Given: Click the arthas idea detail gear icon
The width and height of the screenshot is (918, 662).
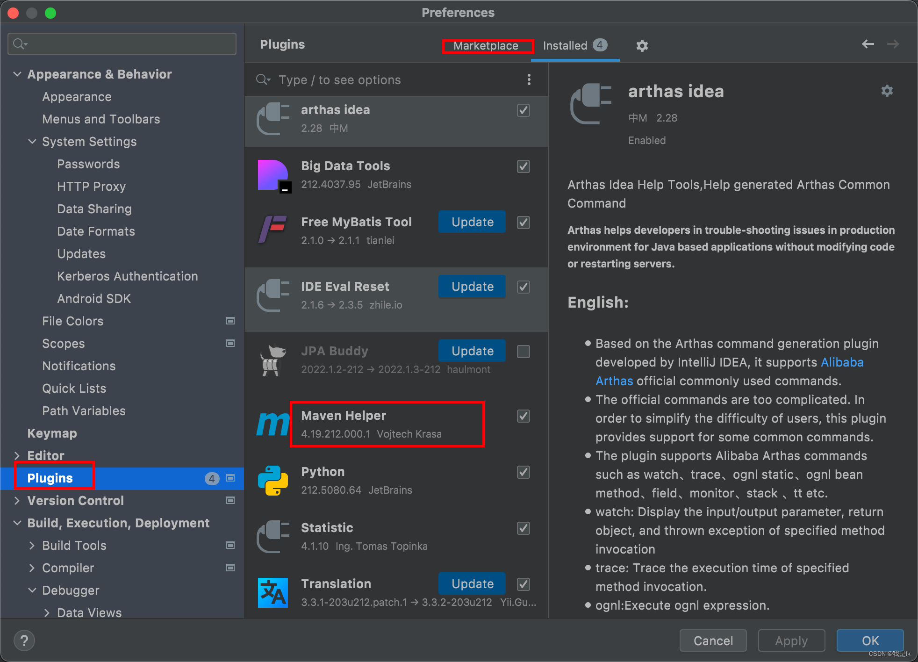Looking at the screenshot, I should tap(887, 91).
